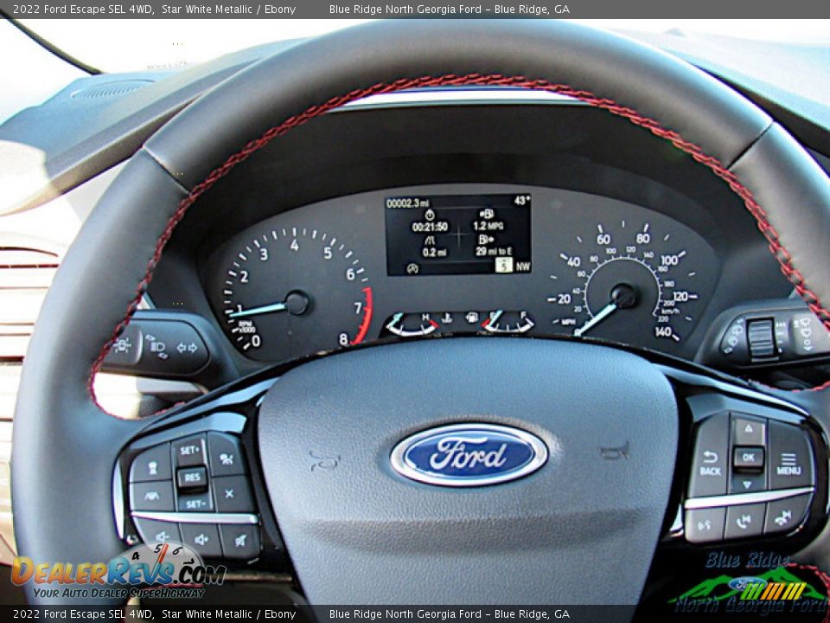Screen dimensions: 830x623
Task: Push the OK button on right pad
Action: point(749,457)
